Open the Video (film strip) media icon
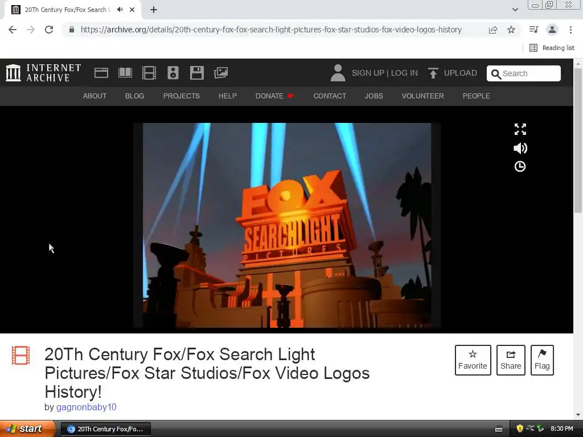 [x=149, y=73]
